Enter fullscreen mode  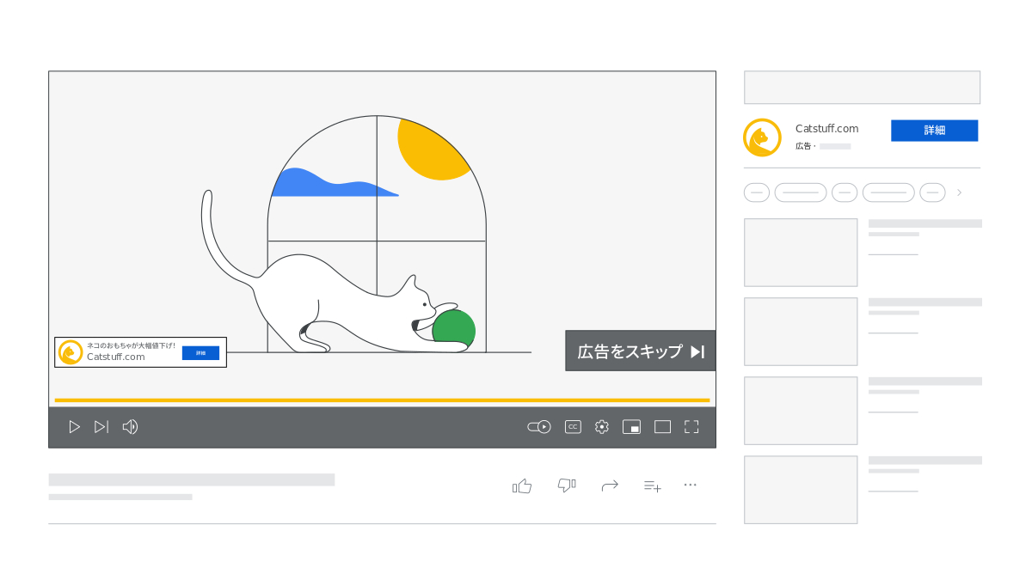(x=691, y=427)
